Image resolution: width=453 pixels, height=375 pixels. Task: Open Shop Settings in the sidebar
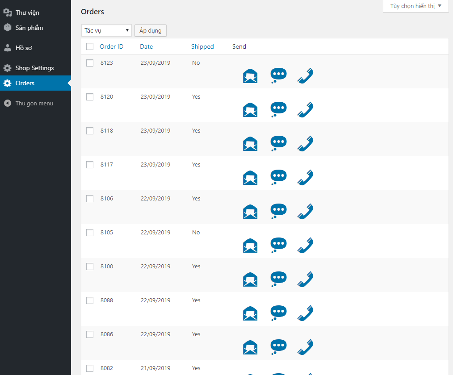(x=34, y=68)
